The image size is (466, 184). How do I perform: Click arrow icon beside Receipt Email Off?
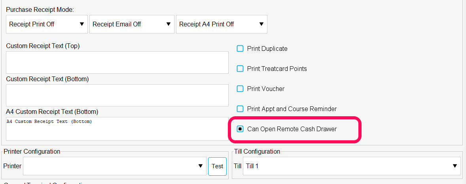point(169,24)
